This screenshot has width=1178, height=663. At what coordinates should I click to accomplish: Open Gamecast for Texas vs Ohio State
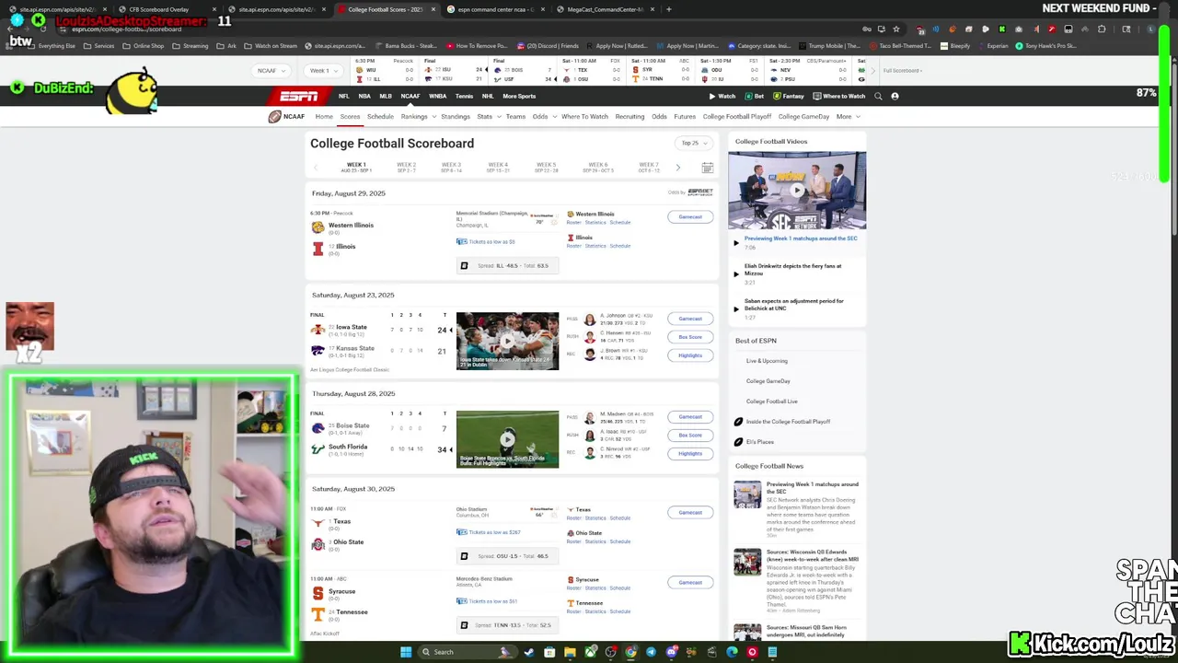690,513
